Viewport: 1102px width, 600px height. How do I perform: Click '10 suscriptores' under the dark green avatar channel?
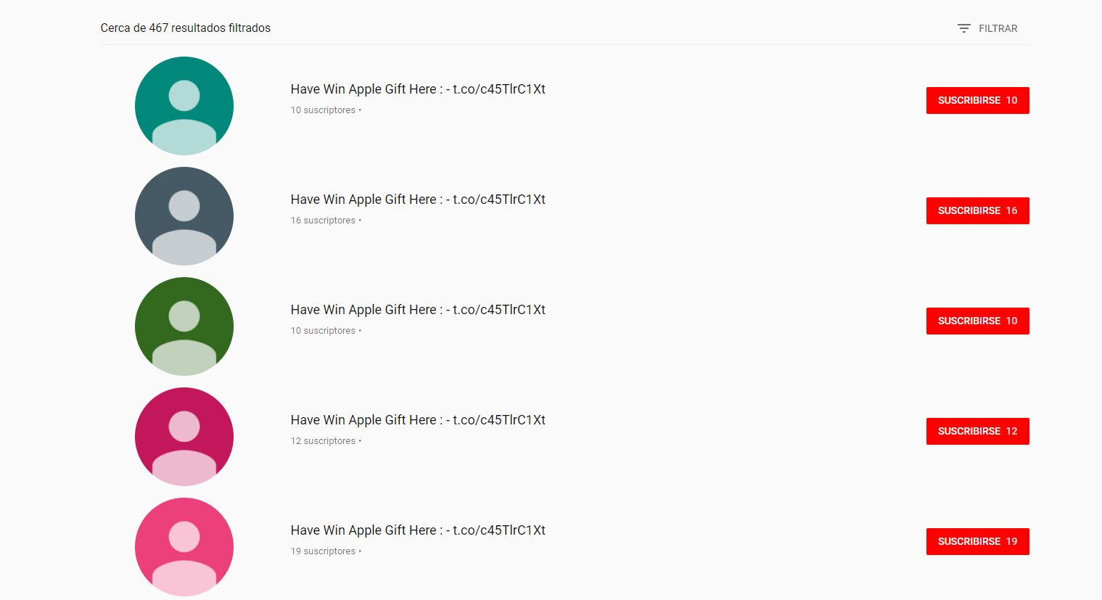tap(324, 331)
